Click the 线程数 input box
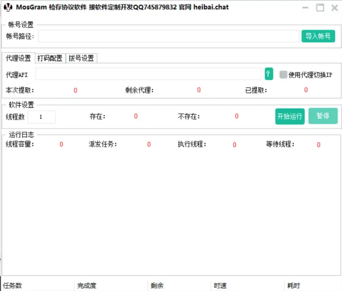 coord(41,116)
